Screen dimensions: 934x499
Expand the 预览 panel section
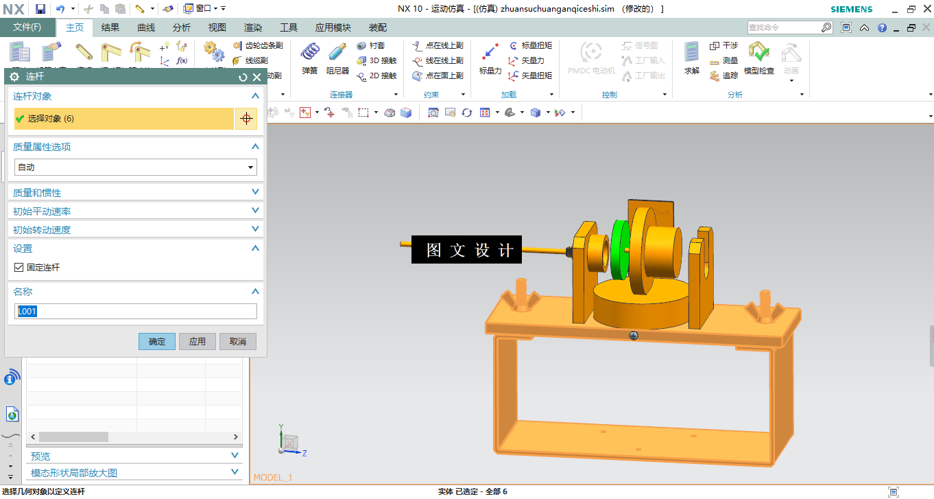[135, 456]
